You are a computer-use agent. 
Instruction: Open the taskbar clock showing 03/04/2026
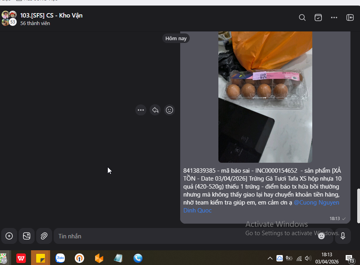coord(327,258)
